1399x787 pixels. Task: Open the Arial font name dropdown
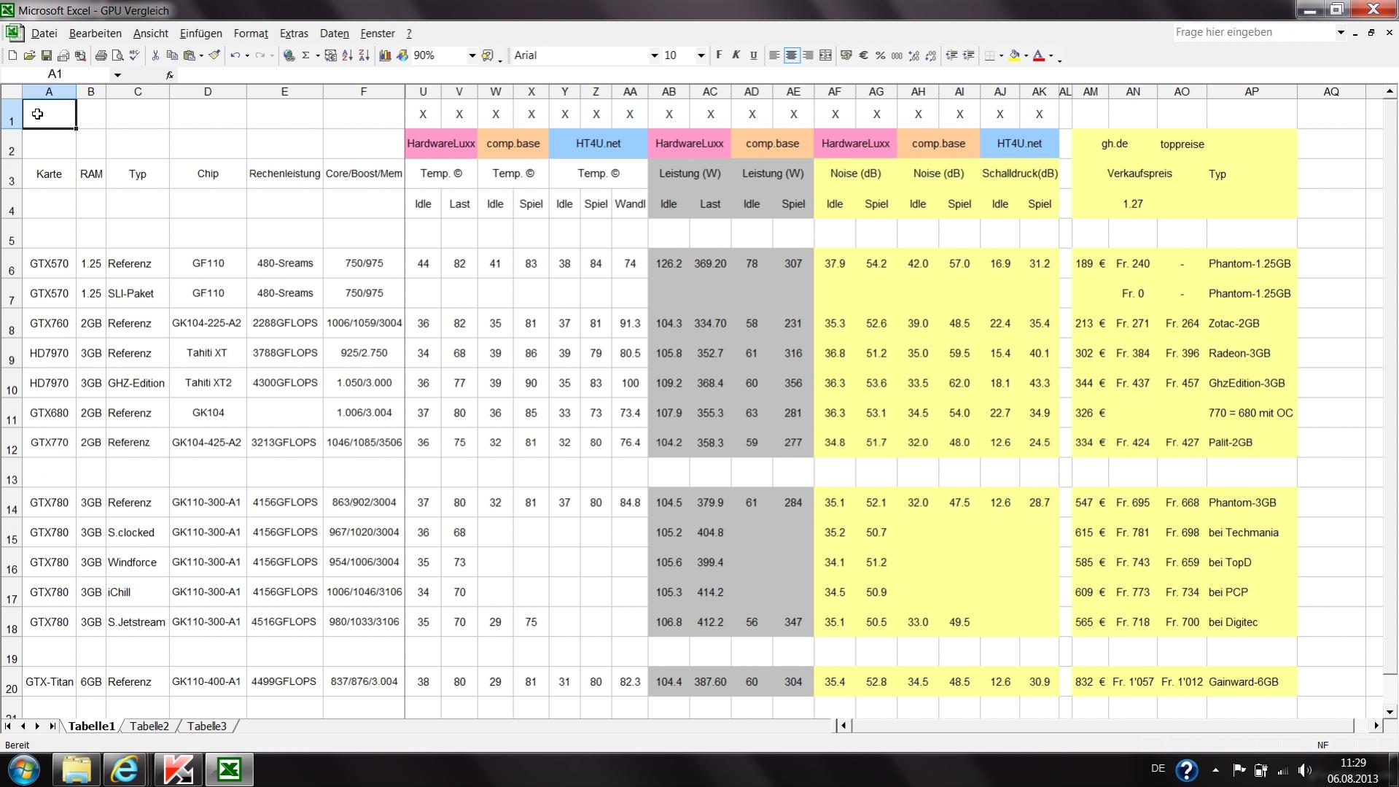tap(654, 55)
